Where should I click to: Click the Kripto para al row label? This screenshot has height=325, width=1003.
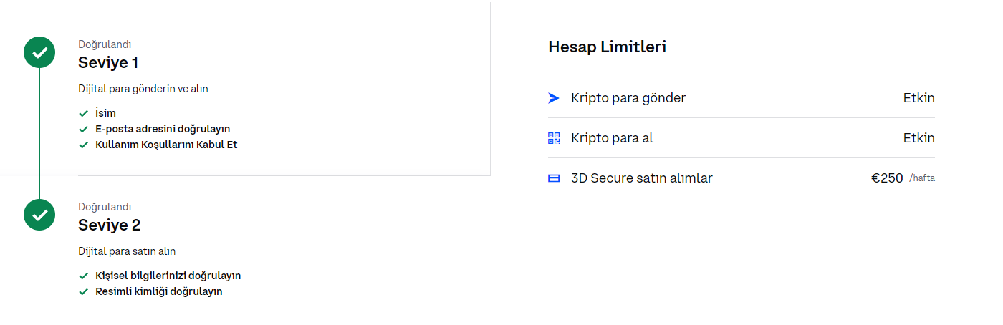click(612, 138)
